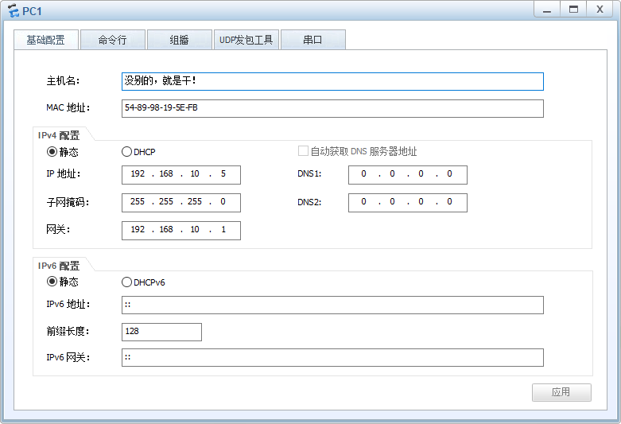Click the DNS1 address field
This screenshot has width=621, height=424.
[x=408, y=175]
